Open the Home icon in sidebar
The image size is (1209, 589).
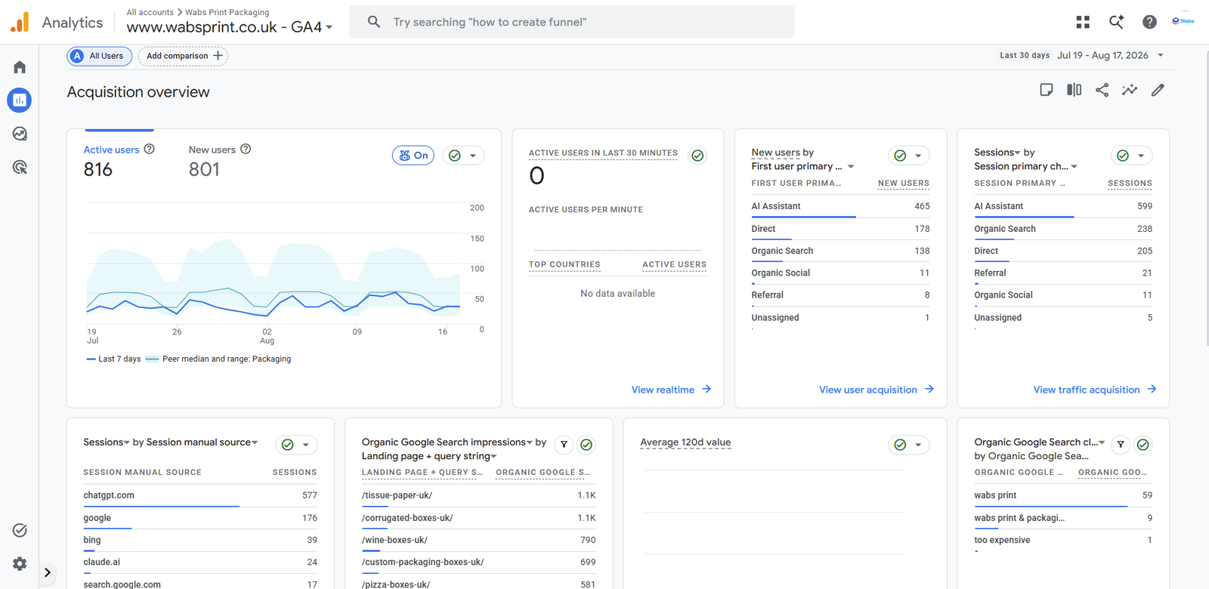[20, 67]
